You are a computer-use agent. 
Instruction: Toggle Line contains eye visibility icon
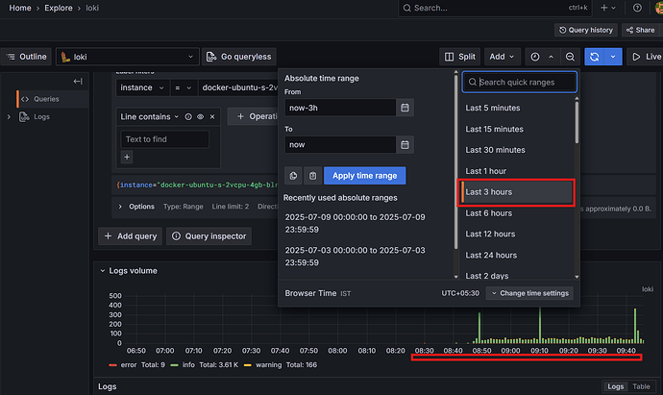[201, 116]
